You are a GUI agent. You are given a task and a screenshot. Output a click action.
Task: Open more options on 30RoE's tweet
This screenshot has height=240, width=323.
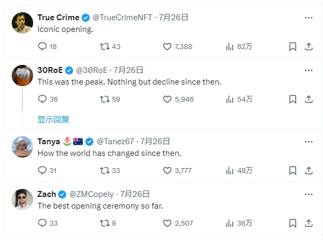309,70
